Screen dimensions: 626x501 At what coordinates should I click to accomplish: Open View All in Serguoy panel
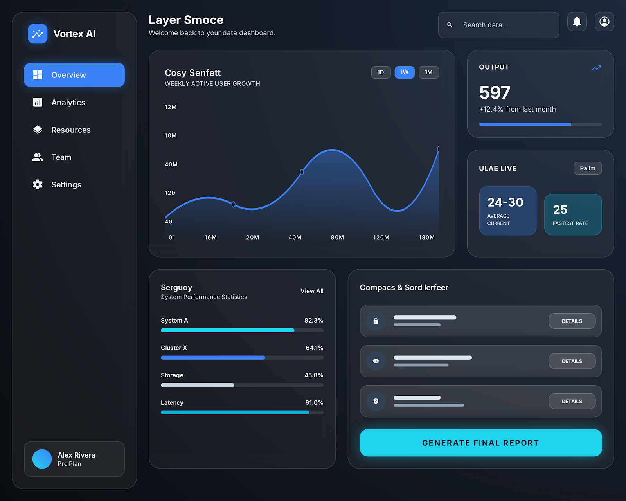[311, 291]
